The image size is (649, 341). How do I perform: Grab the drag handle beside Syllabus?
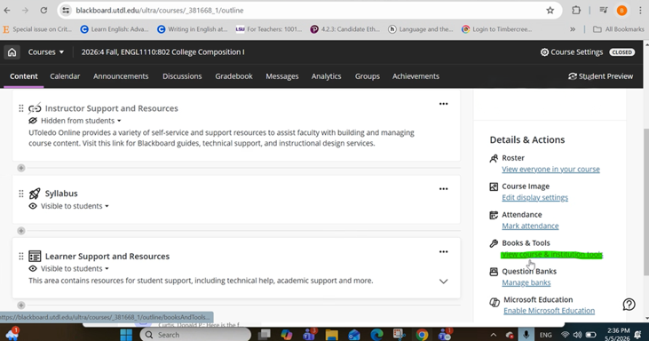pyautogui.click(x=21, y=194)
